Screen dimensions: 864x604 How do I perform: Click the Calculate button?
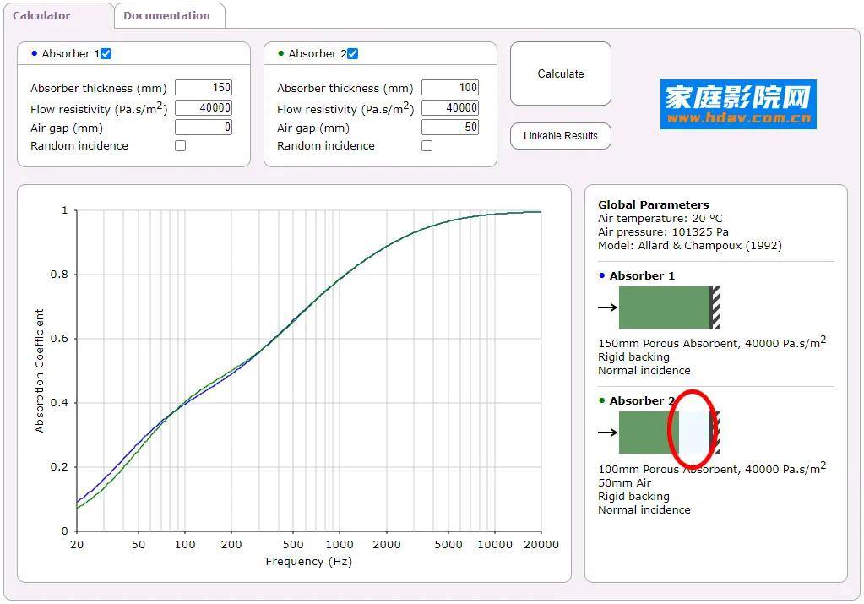click(561, 73)
